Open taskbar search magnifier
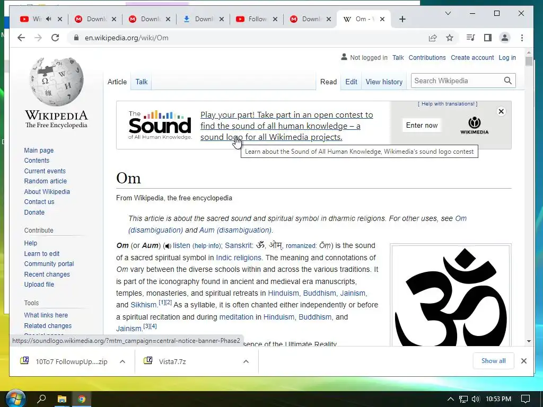Image resolution: width=543 pixels, height=407 pixels. [41, 399]
